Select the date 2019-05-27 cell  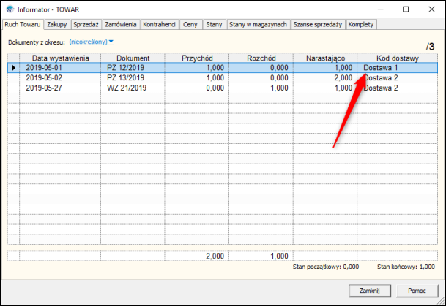(x=60, y=88)
